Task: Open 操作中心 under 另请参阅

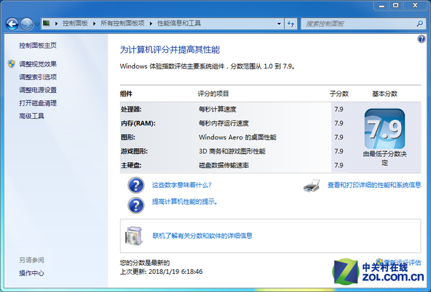Action: [32, 273]
